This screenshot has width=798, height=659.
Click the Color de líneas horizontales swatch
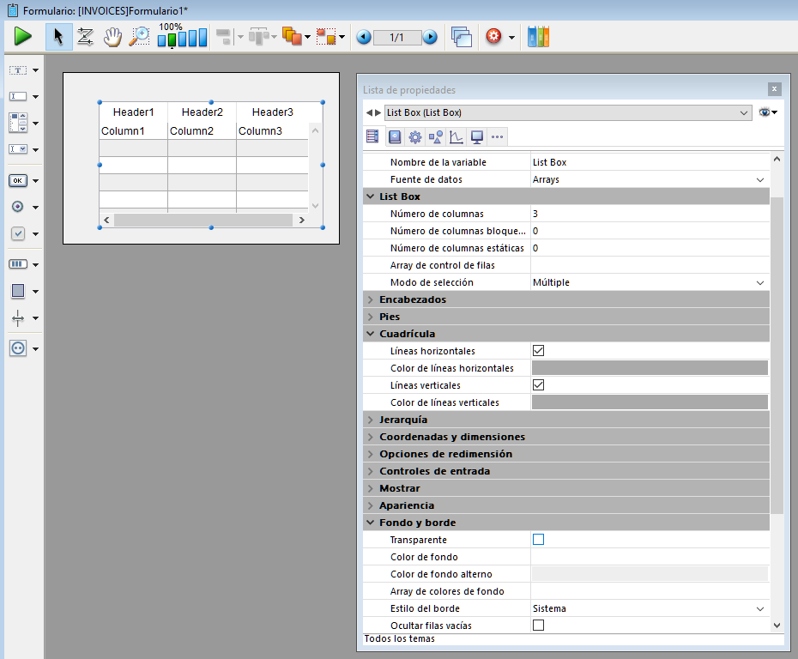pos(650,368)
